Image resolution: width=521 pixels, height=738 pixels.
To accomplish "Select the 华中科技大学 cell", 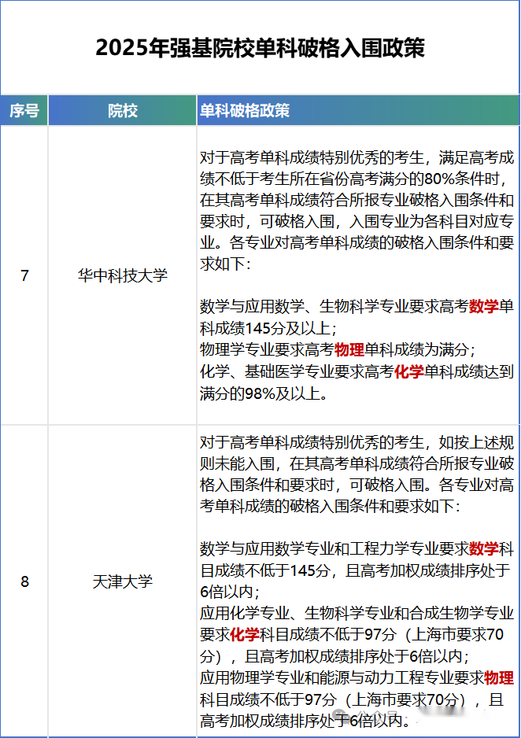I will click(x=122, y=275).
